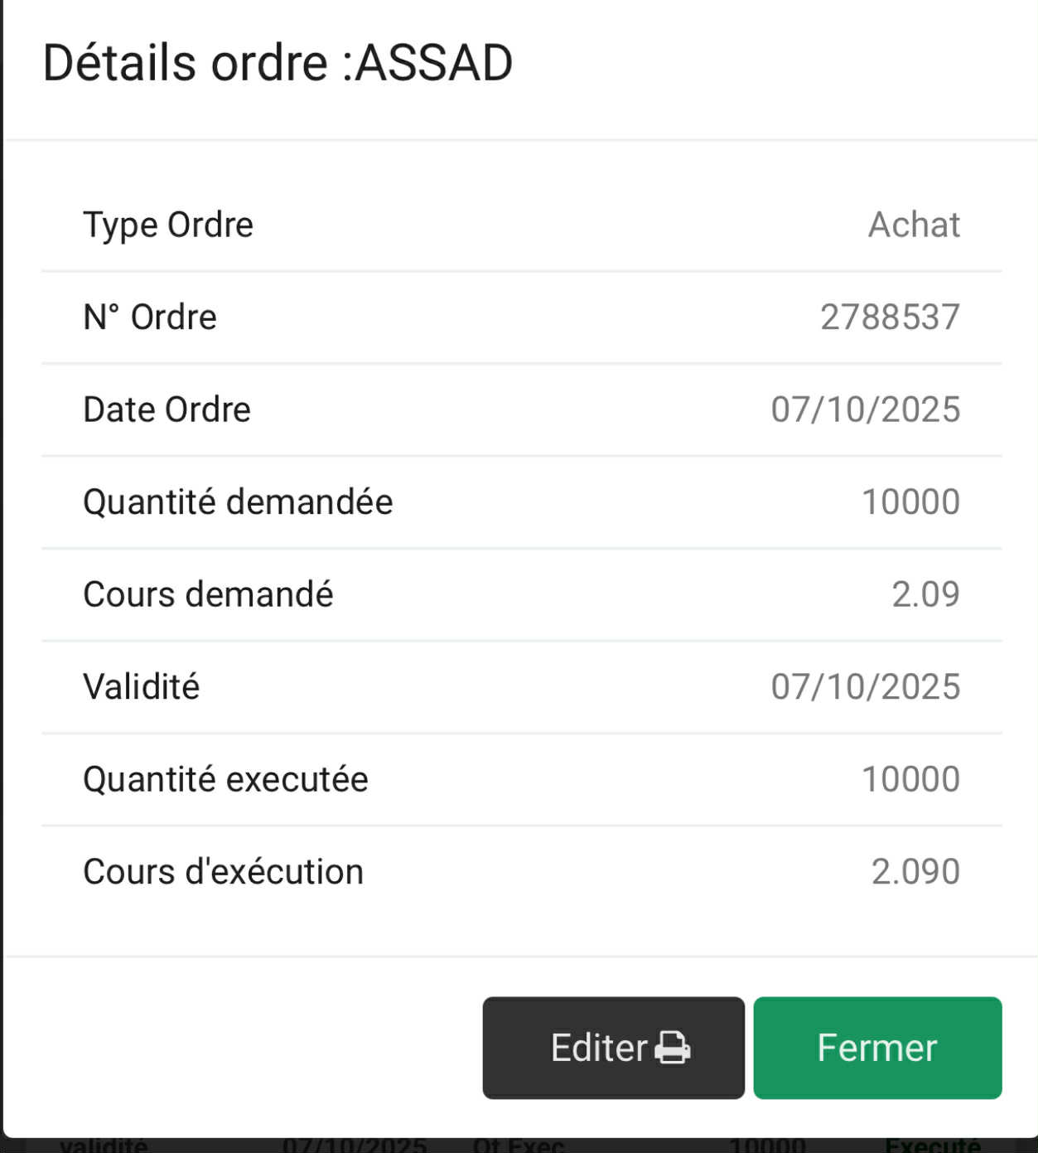Click the N° Ordre label
The image size is (1038, 1153).
pos(150,317)
